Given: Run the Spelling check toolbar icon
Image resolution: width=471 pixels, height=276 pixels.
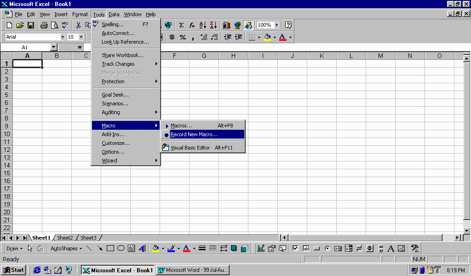Looking at the screenshot, I should [65, 25].
